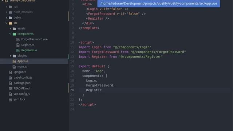This screenshot has width=233, height=131.
Task: Click the README.md book icon
Action: (x=11, y=89)
